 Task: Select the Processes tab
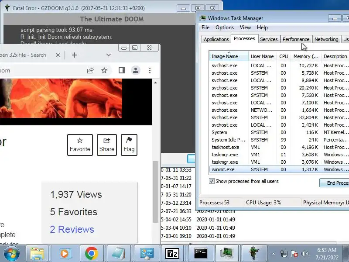click(x=244, y=38)
